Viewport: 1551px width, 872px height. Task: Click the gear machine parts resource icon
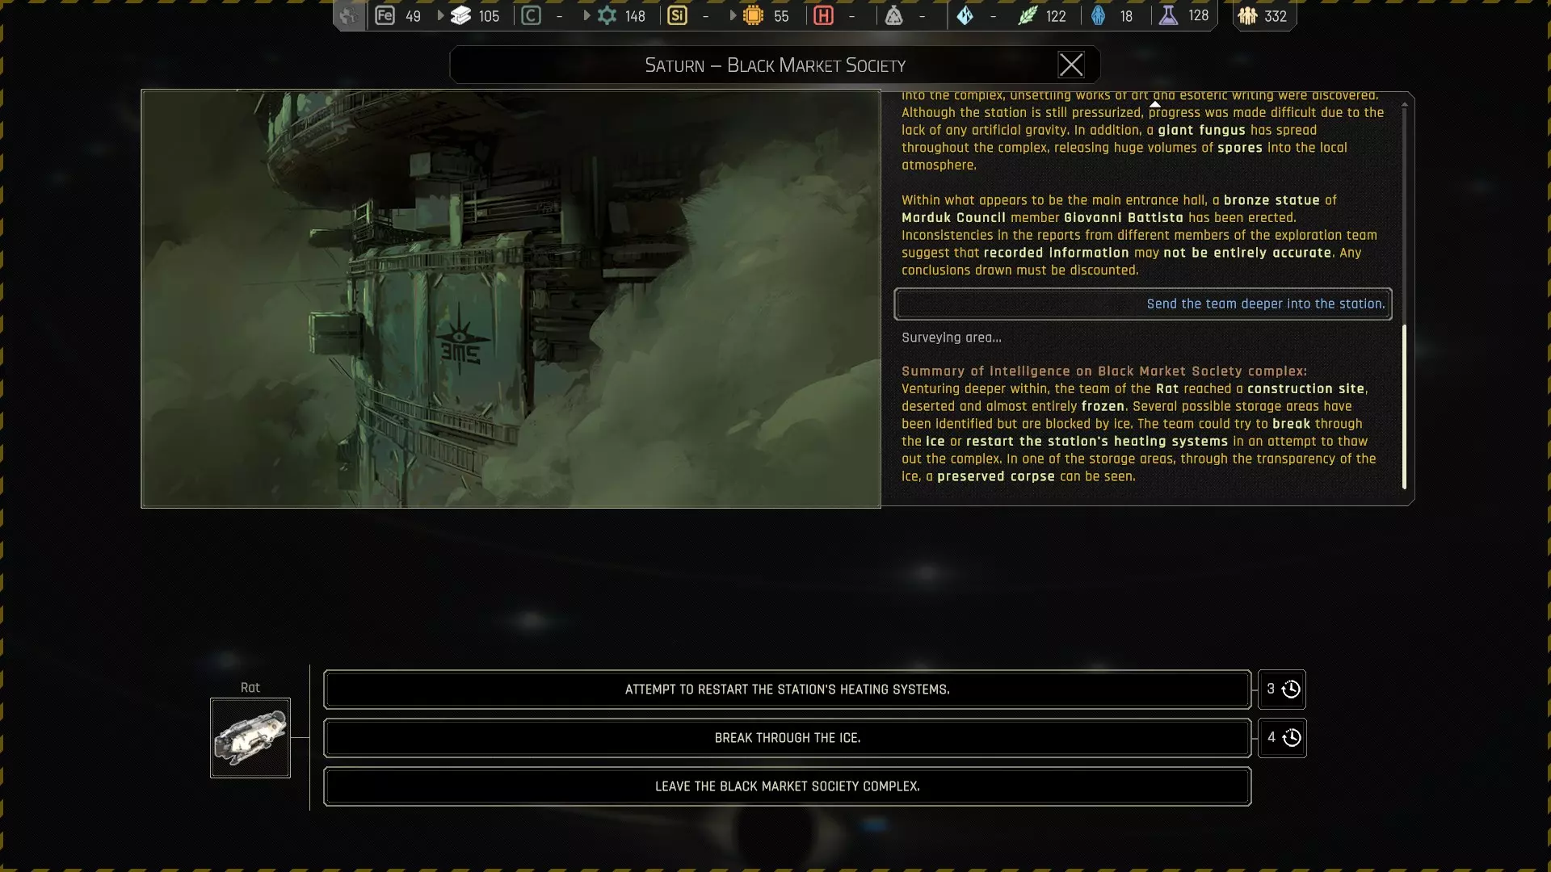(607, 15)
